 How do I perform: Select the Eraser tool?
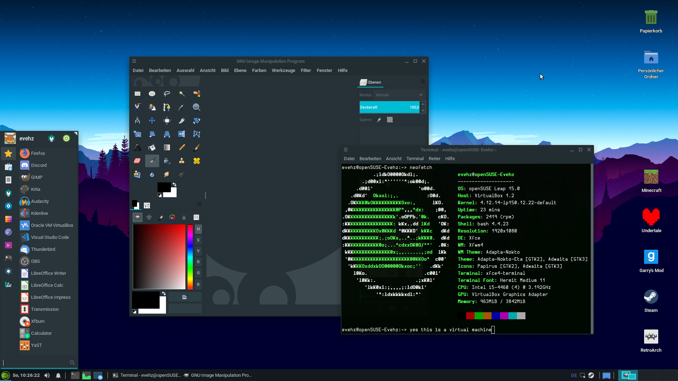click(137, 161)
